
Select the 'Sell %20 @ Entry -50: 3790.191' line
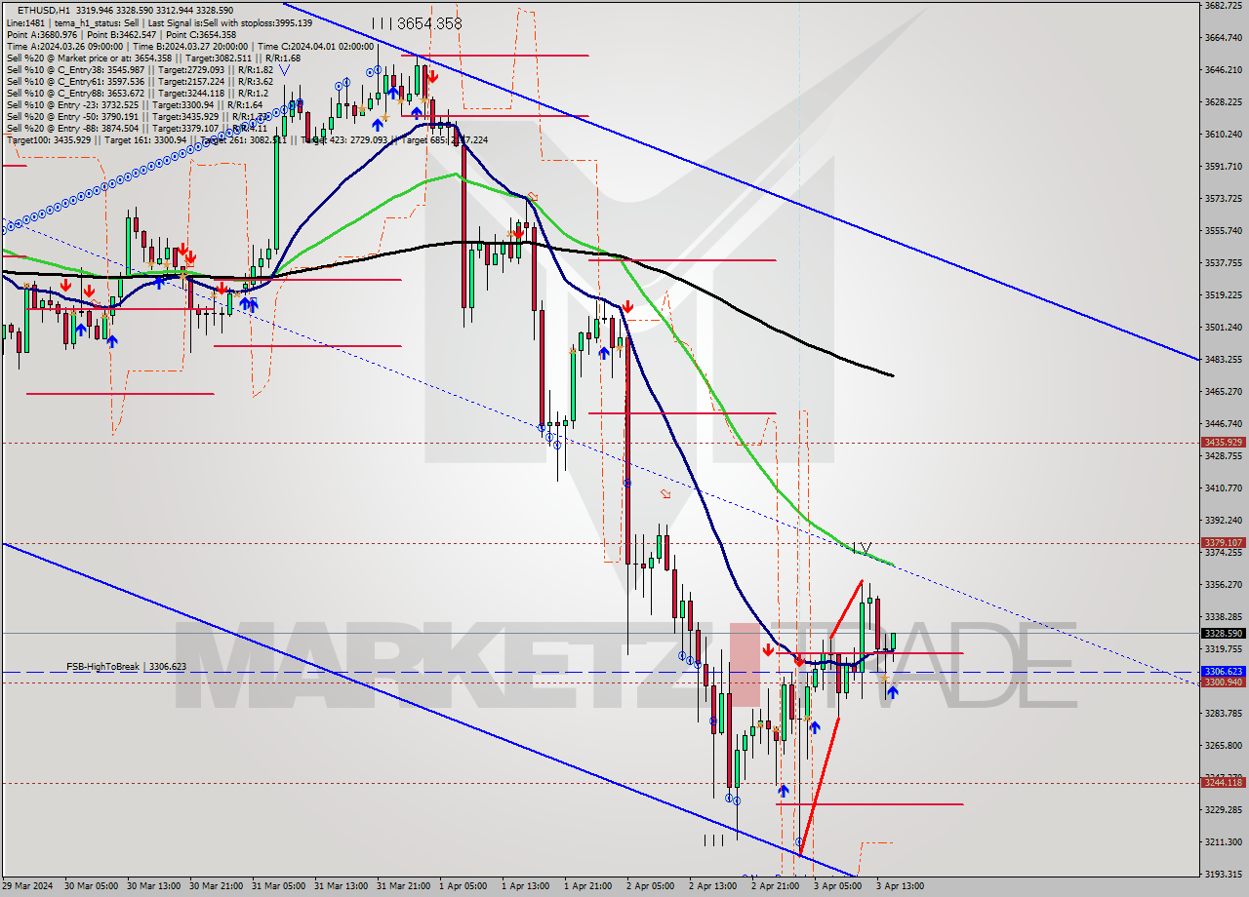coord(139,116)
